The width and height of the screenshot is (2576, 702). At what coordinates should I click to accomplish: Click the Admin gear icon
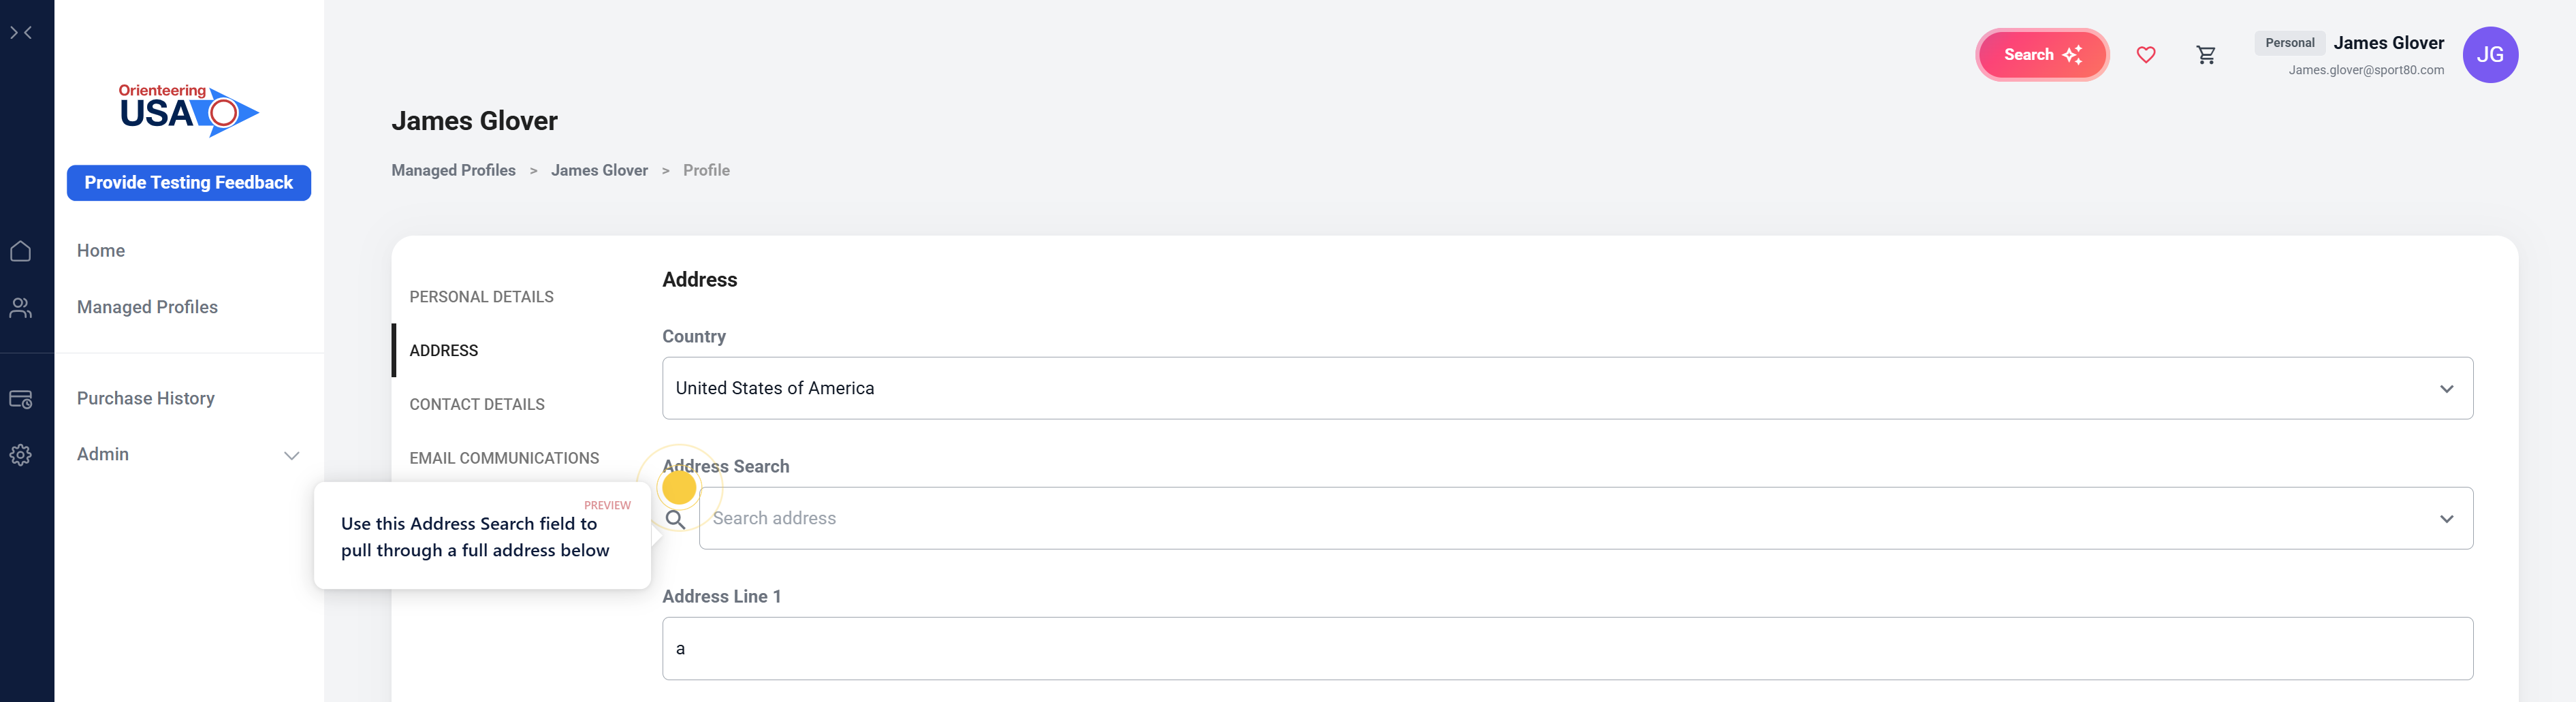pyautogui.click(x=21, y=455)
